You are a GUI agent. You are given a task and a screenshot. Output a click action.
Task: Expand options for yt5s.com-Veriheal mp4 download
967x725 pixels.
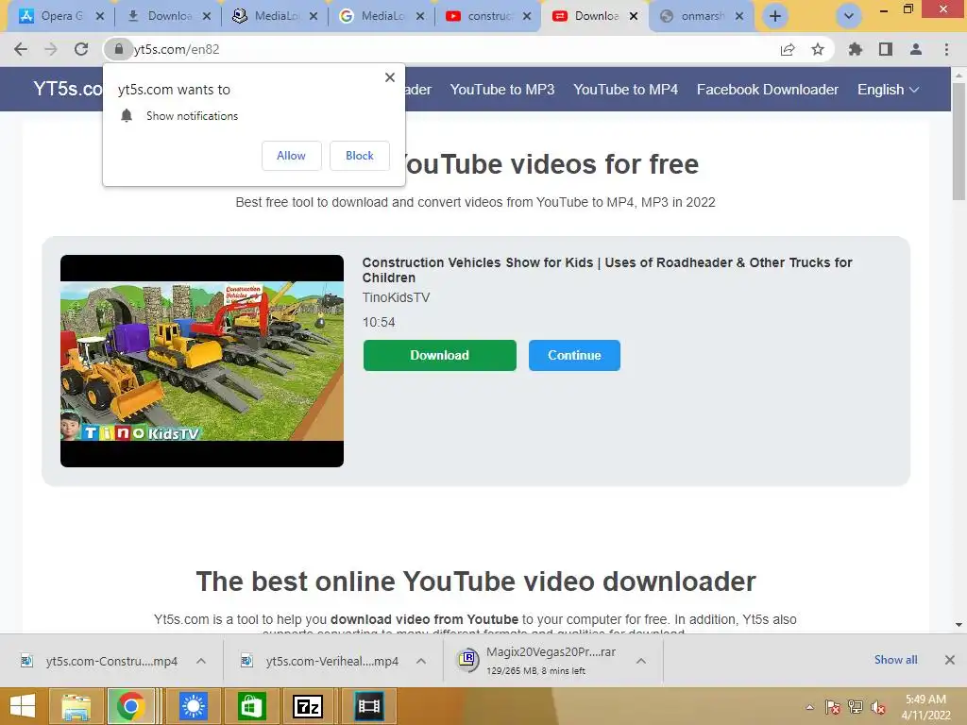point(421,661)
